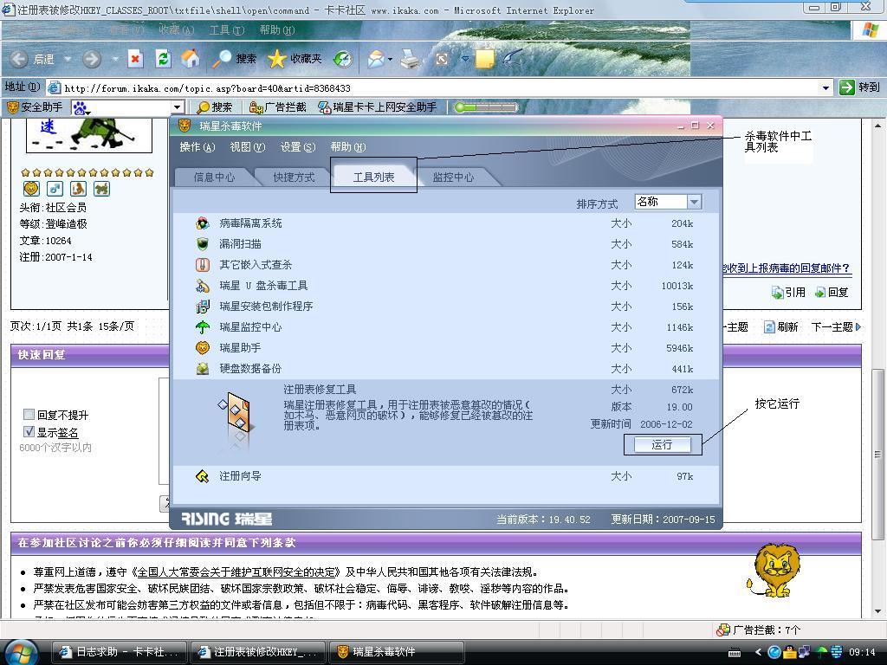Click the Windows Start orb
Image resolution: width=887 pixels, height=665 pixels.
click(21, 652)
